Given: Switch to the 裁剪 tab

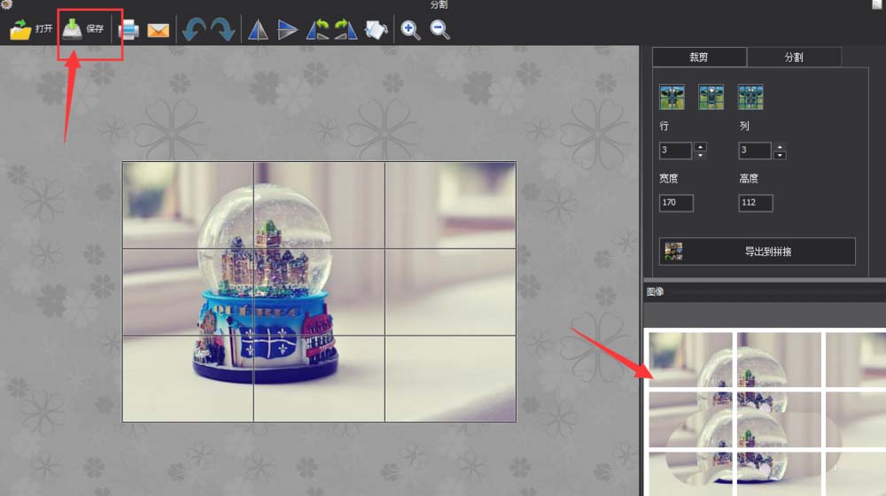Looking at the screenshot, I should (x=699, y=57).
